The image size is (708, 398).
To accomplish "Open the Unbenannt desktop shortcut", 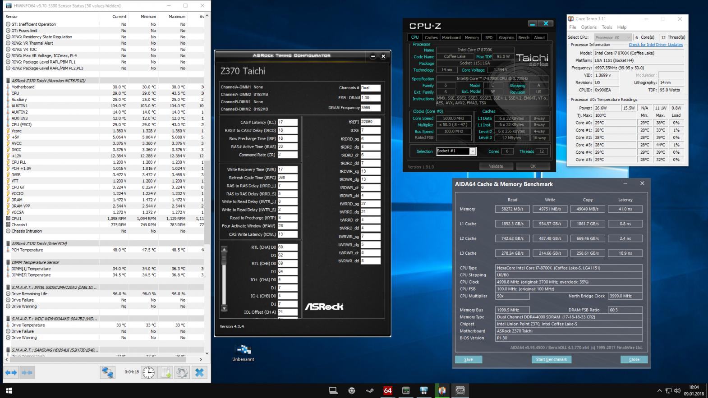I will coord(243,352).
